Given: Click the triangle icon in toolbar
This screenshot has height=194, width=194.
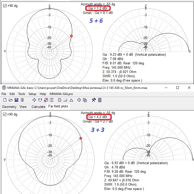Looking at the screenshot, I should tap(71, 100).
